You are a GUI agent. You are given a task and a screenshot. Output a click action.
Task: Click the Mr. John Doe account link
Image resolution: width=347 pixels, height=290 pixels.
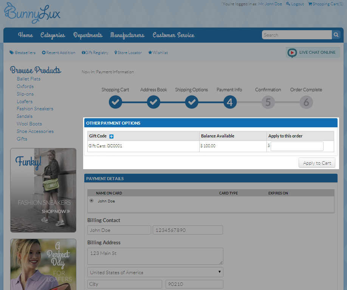point(270,4)
